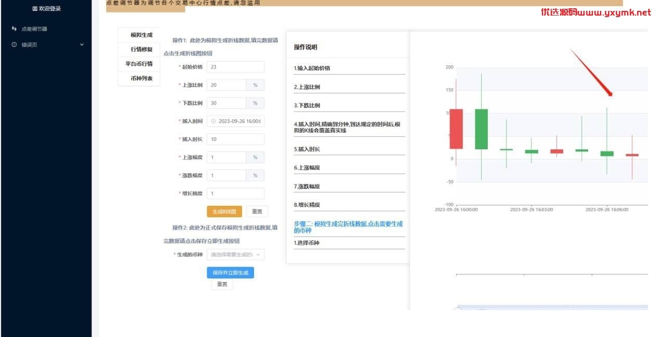
Task: Click the 操作说明 panel heading
Action: 305,47
